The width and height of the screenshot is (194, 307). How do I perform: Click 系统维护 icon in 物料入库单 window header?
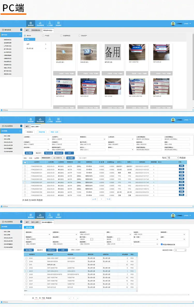[x=58, y=120]
